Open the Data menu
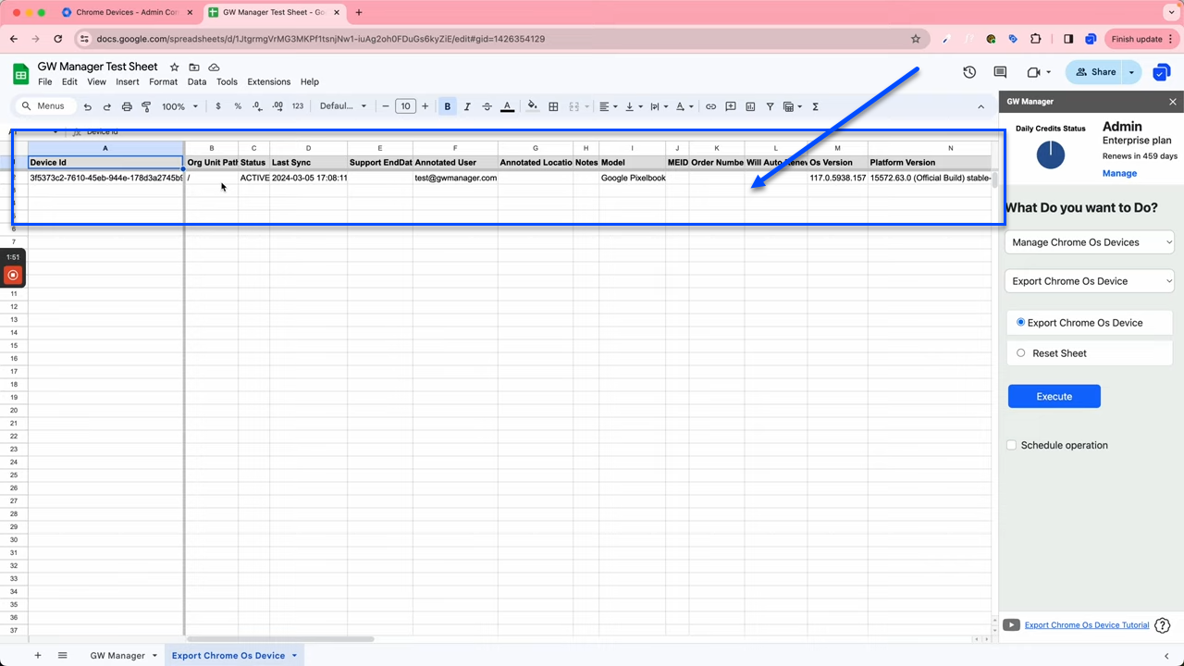 tap(197, 82)
